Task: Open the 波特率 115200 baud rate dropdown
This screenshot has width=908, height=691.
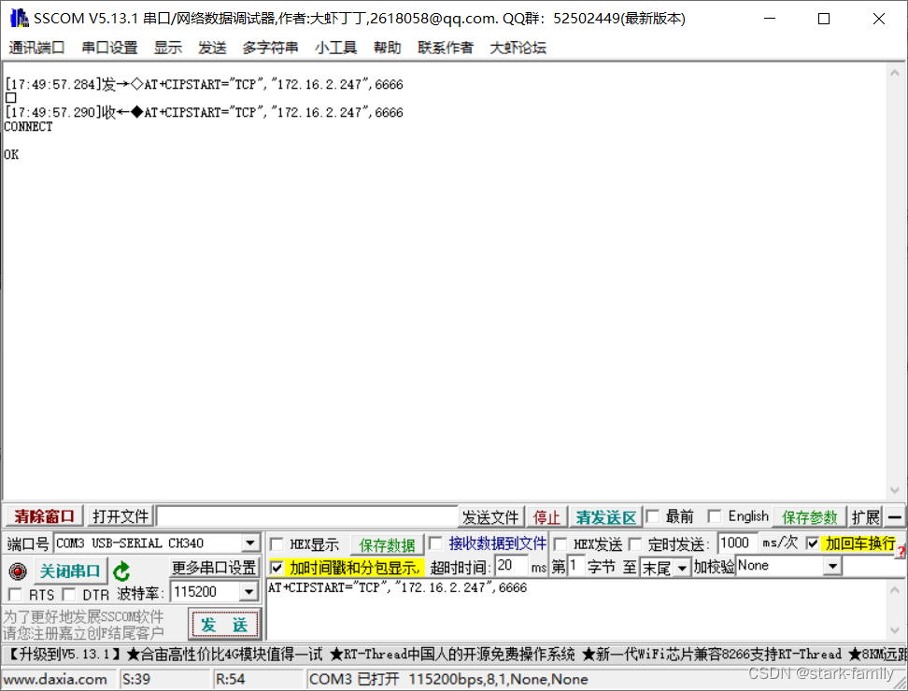Action: 250,591
